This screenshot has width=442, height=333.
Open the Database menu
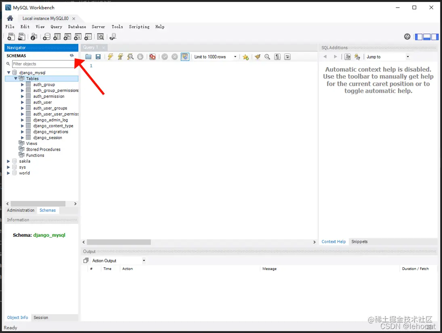coord(77,27)
